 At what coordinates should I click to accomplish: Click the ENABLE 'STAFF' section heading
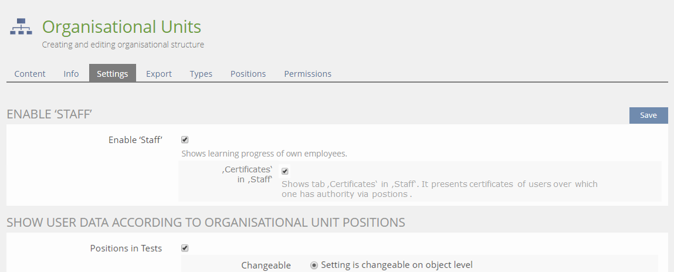(x=50, y=114)
